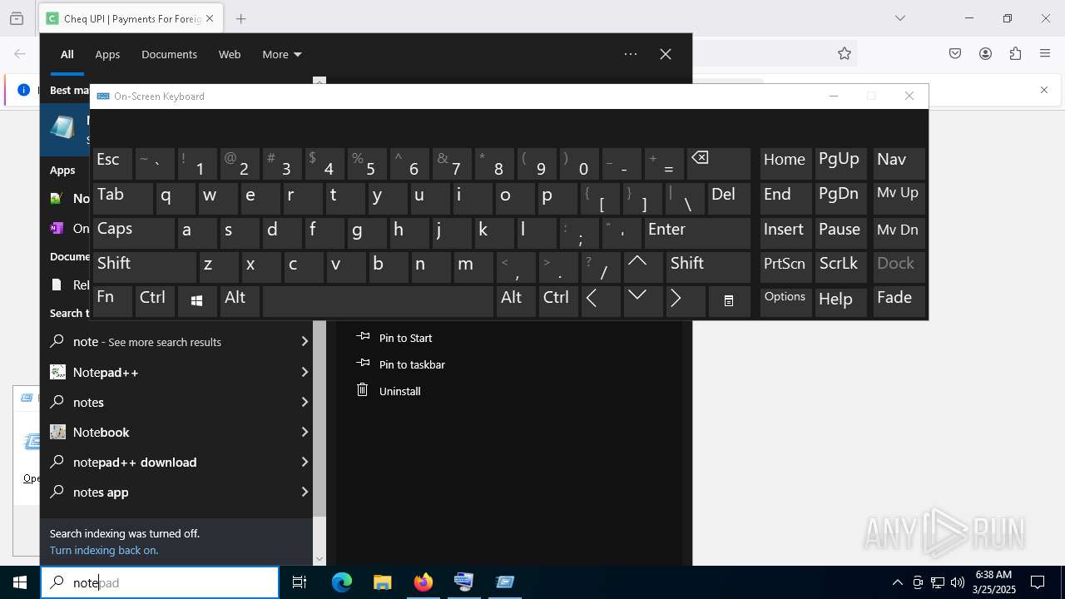
Task: Click the Enter key on the keyboard
Action: click(x=697, y=233)
